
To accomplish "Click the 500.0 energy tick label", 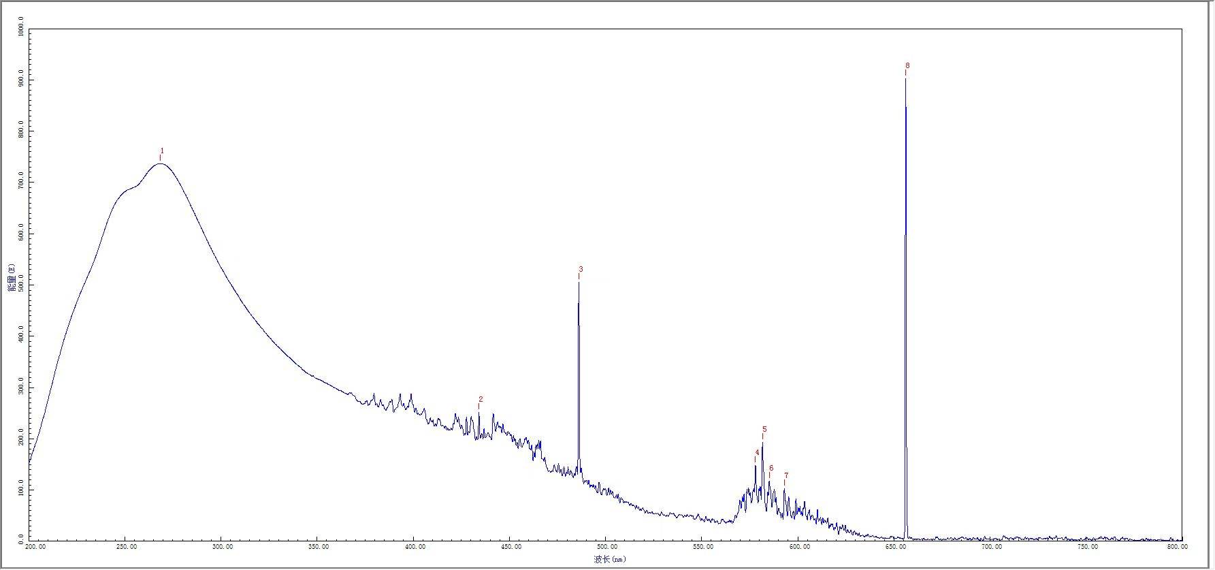I will pos(21,285).
